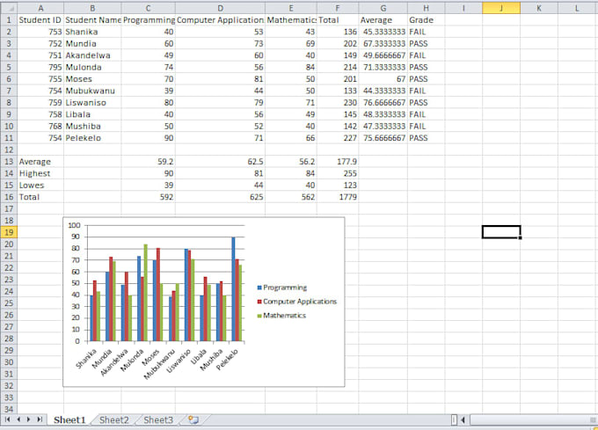Select row 12 header
Screen dimensions: 598x430
pos(9,149)
